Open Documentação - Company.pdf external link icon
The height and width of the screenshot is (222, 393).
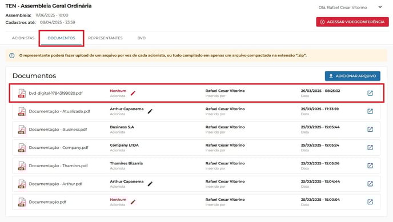click(x=370, y=147)
